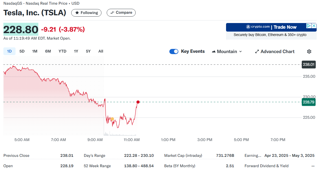Show the YTD chart range
Screen dimensions: 319x169
coord(62,51)
